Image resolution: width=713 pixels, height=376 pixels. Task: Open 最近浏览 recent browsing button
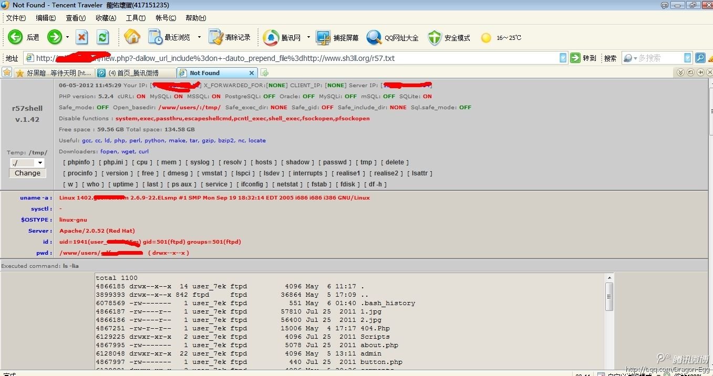tap(169, 37)
